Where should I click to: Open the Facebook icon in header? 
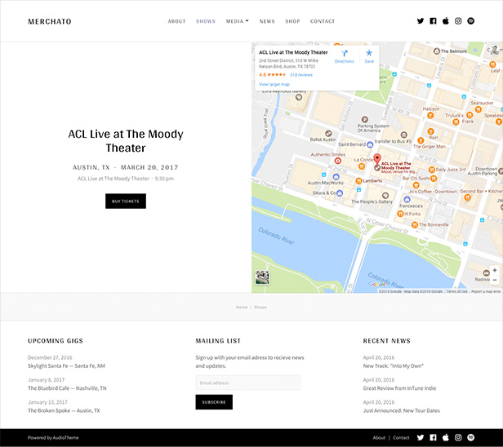[433, 21]
